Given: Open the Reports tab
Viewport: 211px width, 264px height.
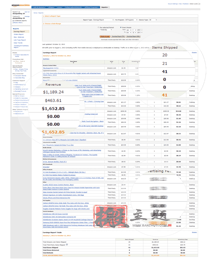Looking at the screenshot, I should point(105,7).
